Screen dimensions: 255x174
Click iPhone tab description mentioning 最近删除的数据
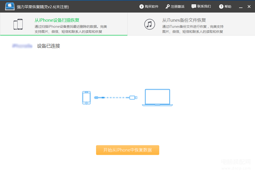pyautogui.click(x=71, y=29)
